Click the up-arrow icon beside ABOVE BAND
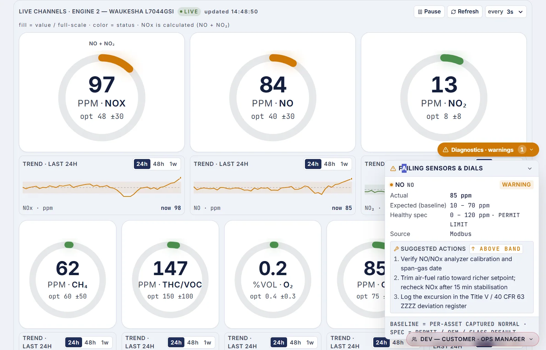 point(474,249)
